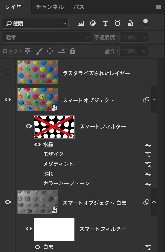165x252 pixels.
Task: Click the smart object badge on 白黒 layer thumbnail
Action: pos(55,210)
